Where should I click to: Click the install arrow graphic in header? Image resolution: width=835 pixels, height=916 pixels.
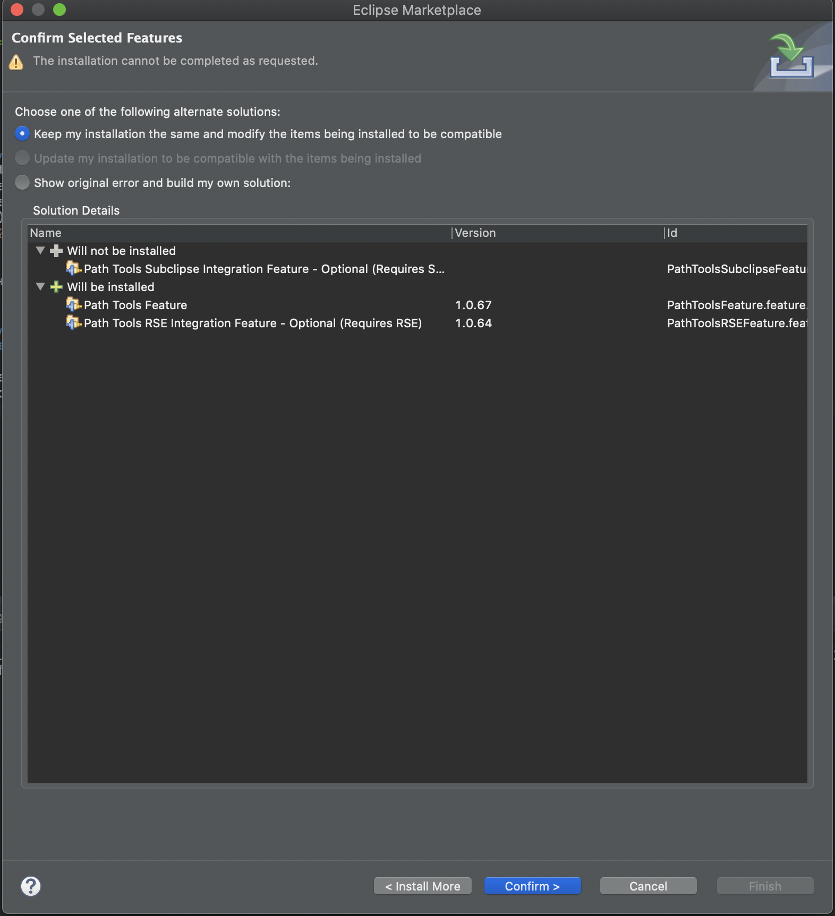click(791, 56)
